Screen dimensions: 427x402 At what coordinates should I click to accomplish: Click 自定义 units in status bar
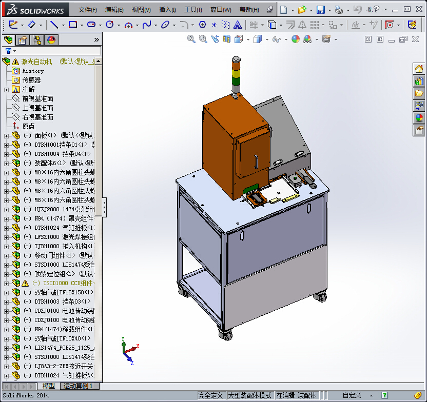click(x=352, y=395)
